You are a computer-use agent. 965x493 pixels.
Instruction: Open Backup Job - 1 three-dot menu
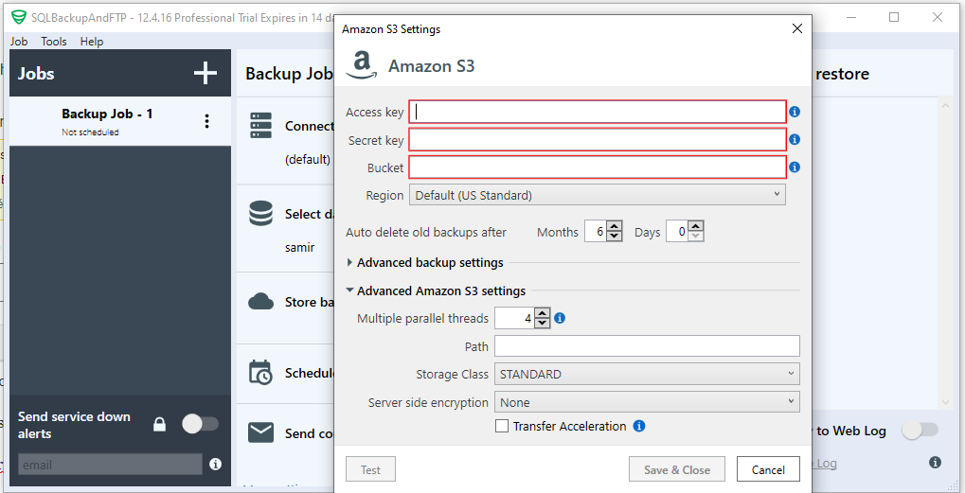pos(206,121)
